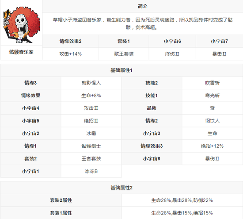Select the 情缘3 label cell
The width and height of the screenshot is (243, 219).
(30, 83)
